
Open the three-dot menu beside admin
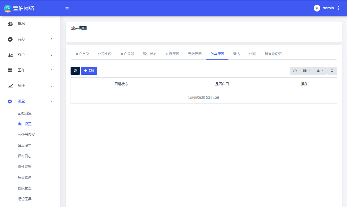coord(339,8)
